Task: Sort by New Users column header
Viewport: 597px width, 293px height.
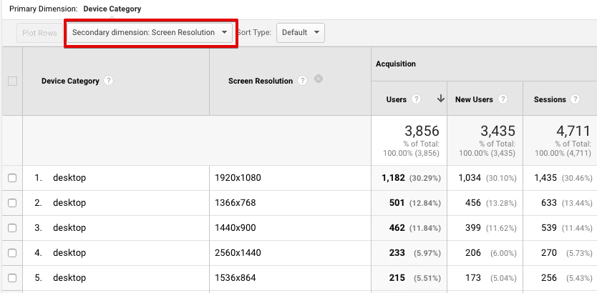Action: tap(474, 99)
